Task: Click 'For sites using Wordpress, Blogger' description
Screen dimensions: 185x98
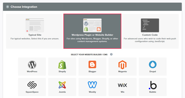Action: point(92,40)
